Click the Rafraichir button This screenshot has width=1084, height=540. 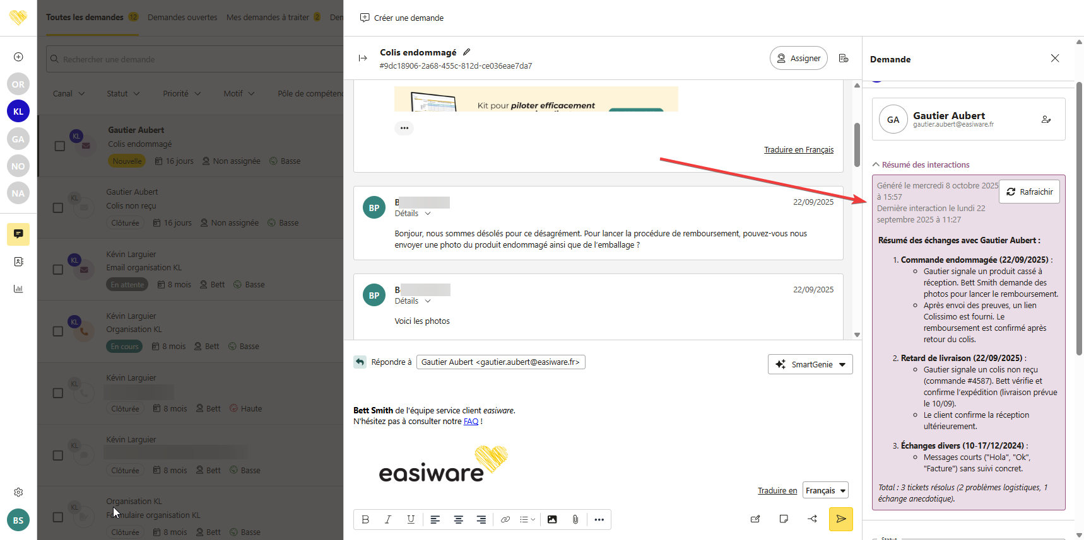point(1029,192)
